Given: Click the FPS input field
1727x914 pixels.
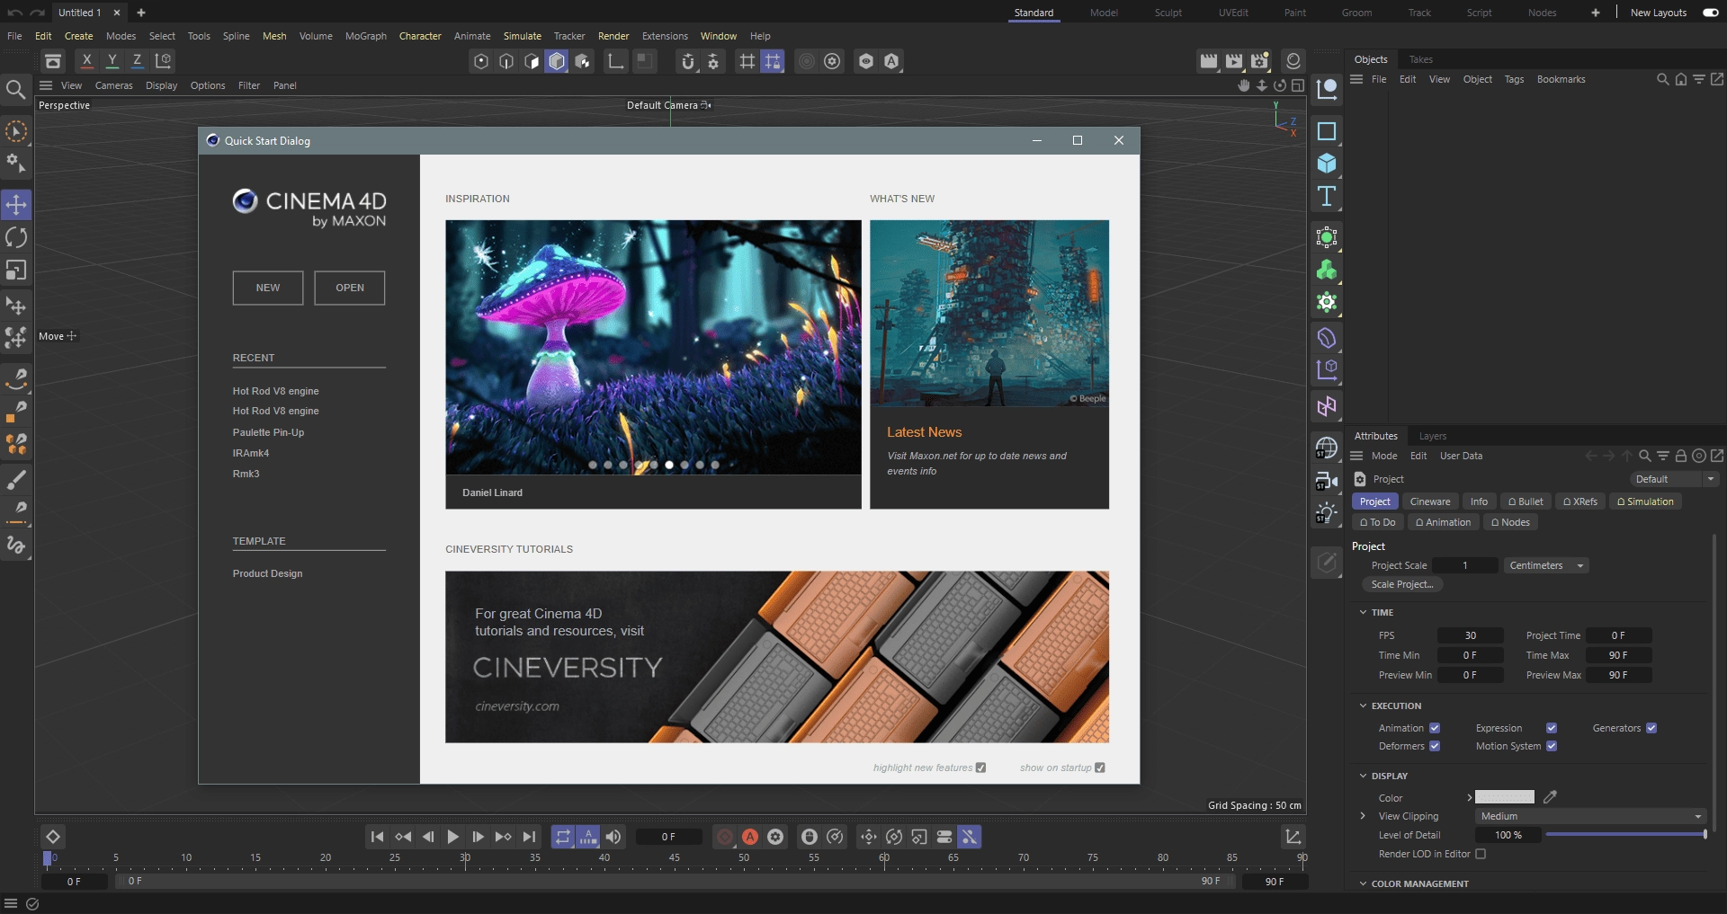Looking at the screenshot, I should 1470,635.
